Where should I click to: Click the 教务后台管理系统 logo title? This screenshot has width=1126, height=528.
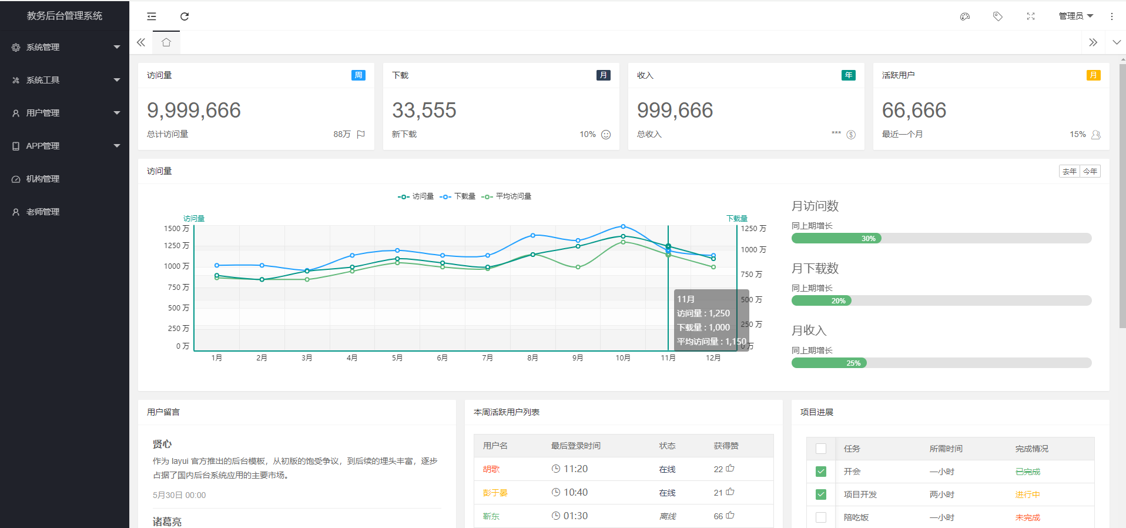(x=65, y=16)
